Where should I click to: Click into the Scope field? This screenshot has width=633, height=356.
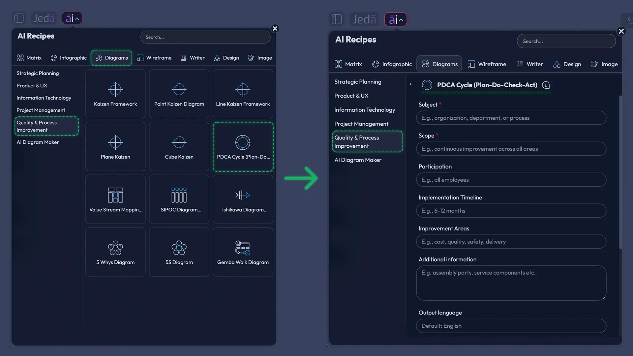(511, 149)
